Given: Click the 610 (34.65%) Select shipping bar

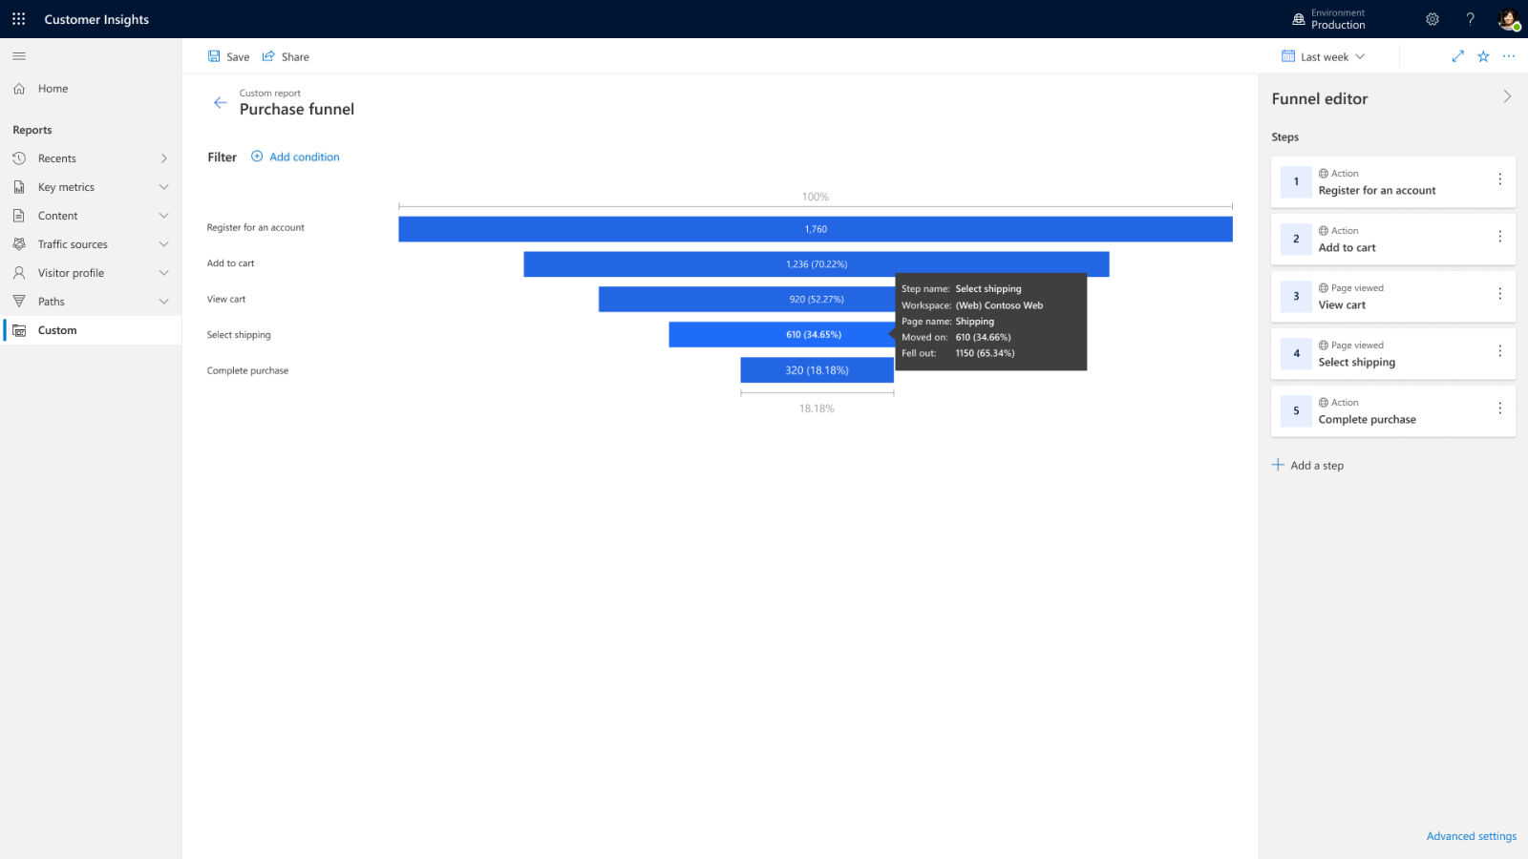Looking at the screenshot, I should 781,335.
